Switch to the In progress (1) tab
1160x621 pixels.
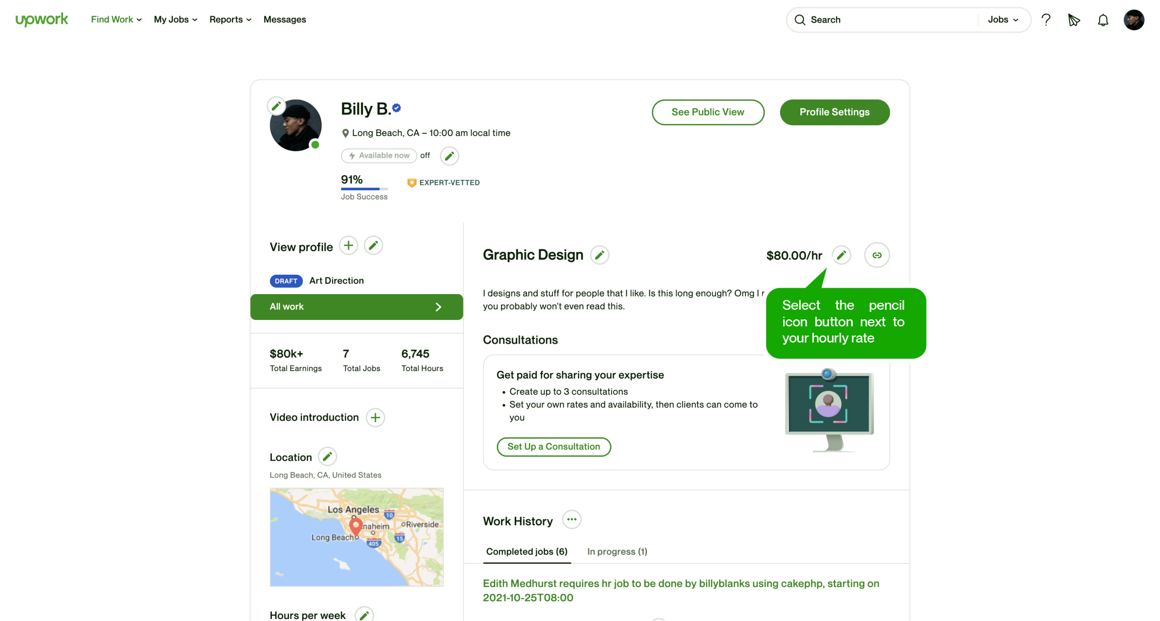[617, 552]
